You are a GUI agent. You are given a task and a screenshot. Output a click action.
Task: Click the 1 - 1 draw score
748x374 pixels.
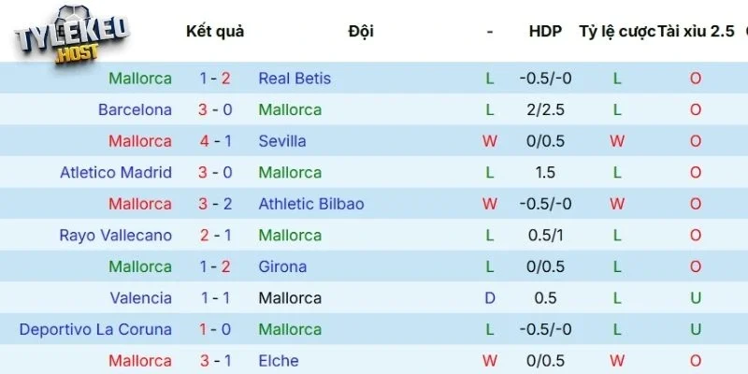click(215, 298)
